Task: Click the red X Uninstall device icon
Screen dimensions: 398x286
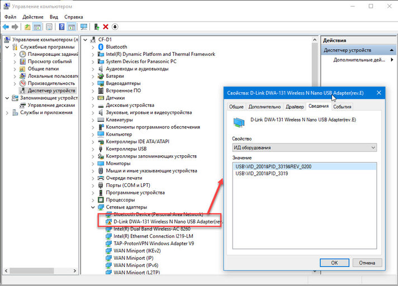Action: pos(106,27)
